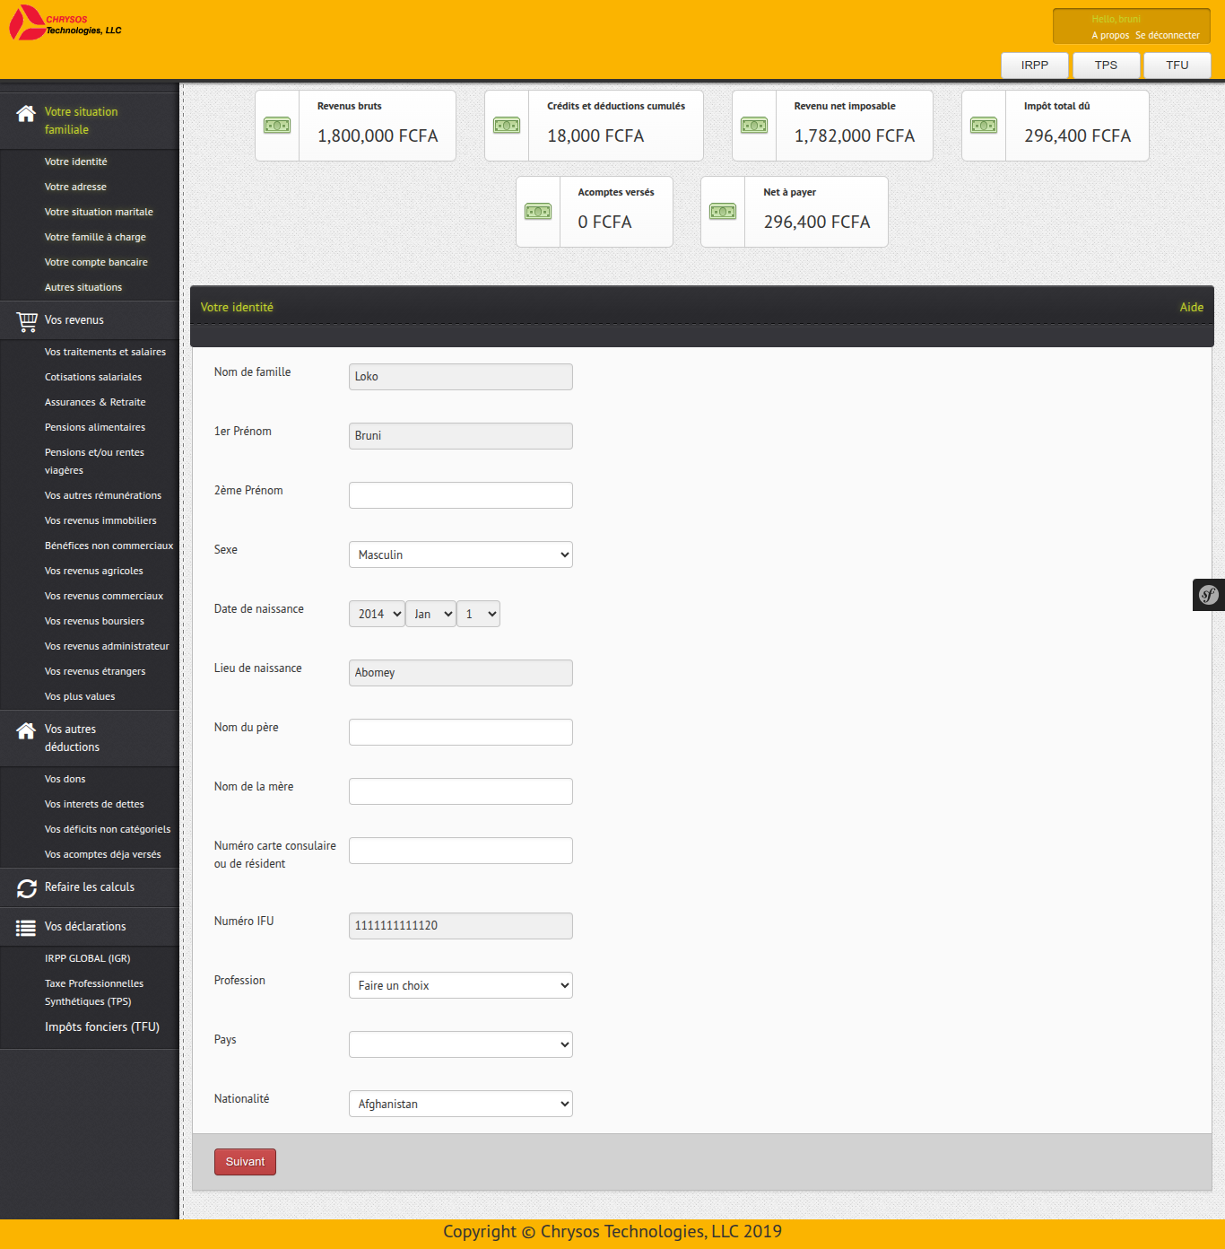
Task: Open Vos revenus boursiers
Action: coord(94,621)
